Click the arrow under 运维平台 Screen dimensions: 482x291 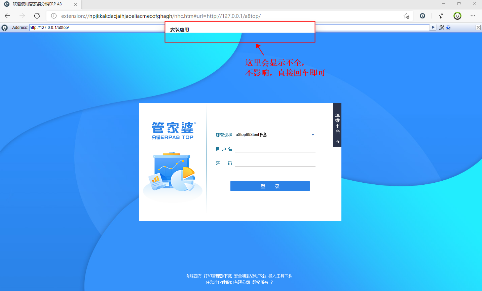click(x=337, y=142)
